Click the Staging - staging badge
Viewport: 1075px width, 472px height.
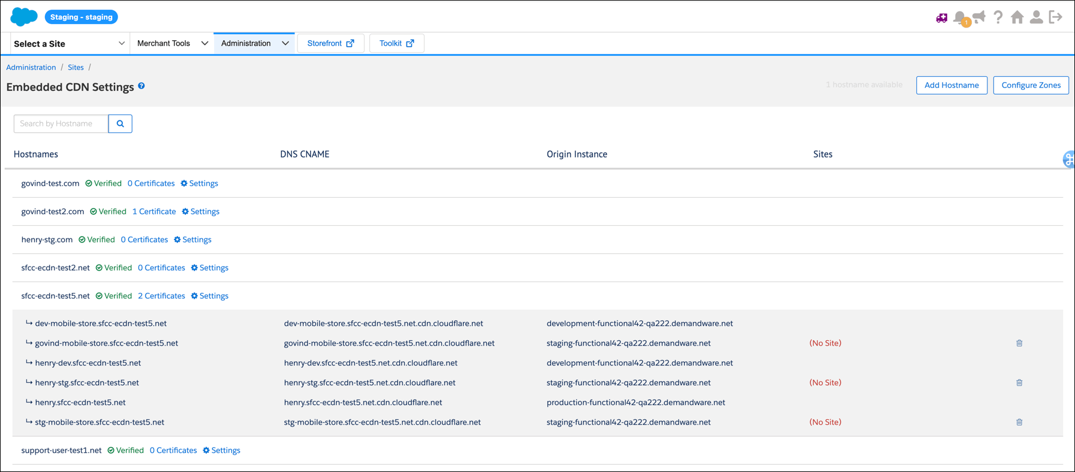pos(82,17)
